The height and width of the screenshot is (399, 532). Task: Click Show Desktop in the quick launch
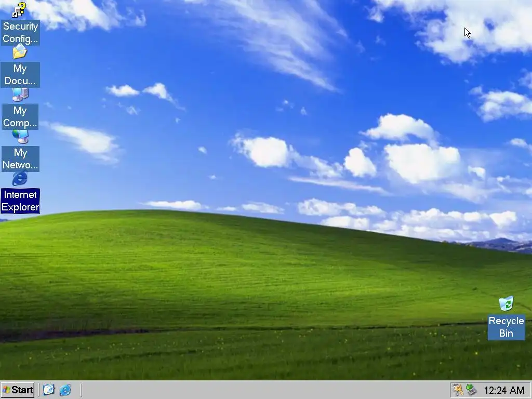49,390
